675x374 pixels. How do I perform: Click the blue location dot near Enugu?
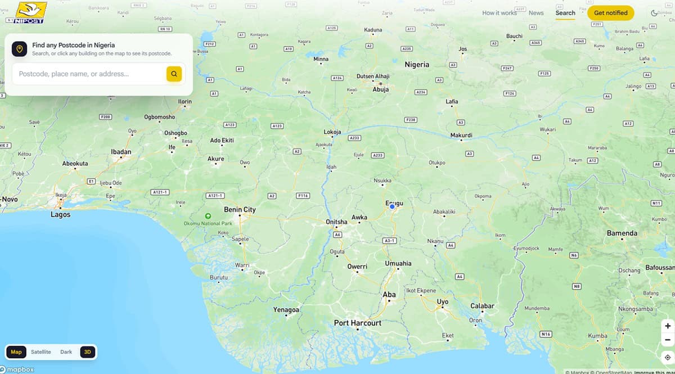[x=392, y=207]
